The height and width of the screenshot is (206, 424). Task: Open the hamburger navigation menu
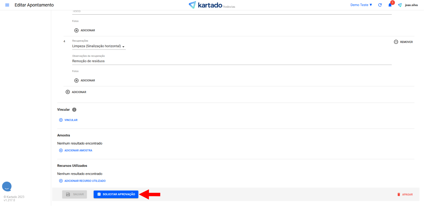[x=7, y=5]
